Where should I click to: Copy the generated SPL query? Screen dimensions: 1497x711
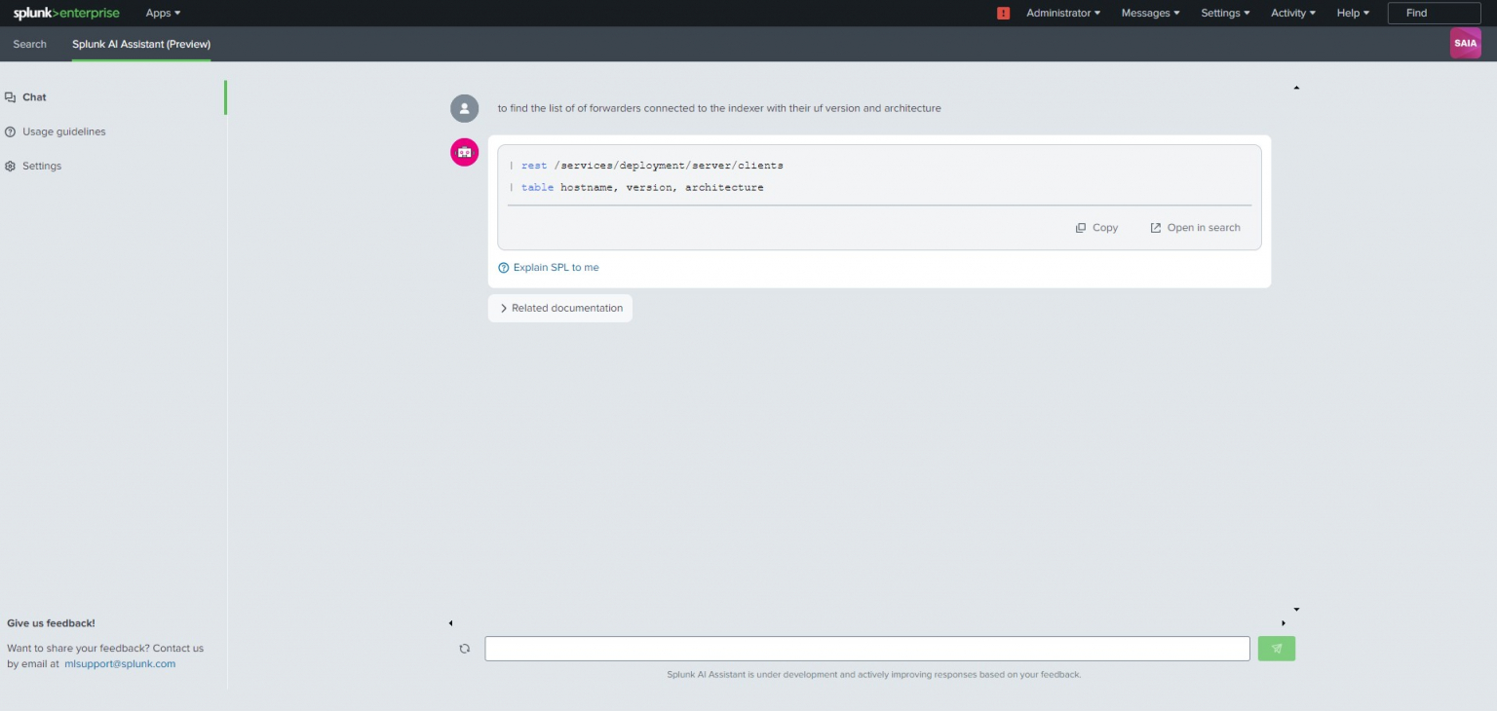click(1096, 227)
